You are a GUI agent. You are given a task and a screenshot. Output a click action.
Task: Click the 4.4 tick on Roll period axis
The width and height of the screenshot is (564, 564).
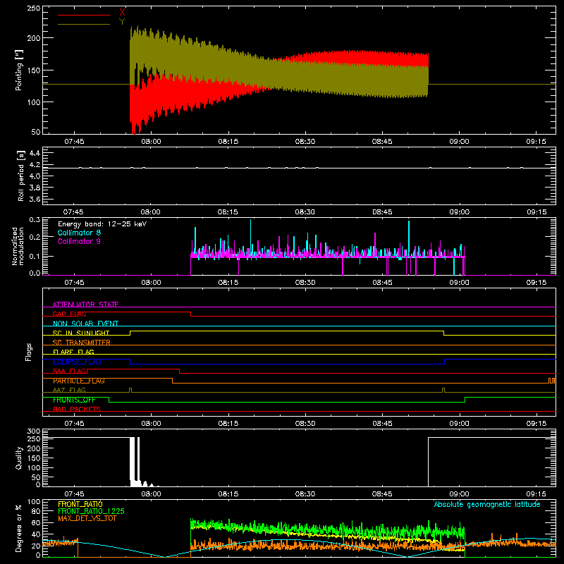(x=35, y=153)
